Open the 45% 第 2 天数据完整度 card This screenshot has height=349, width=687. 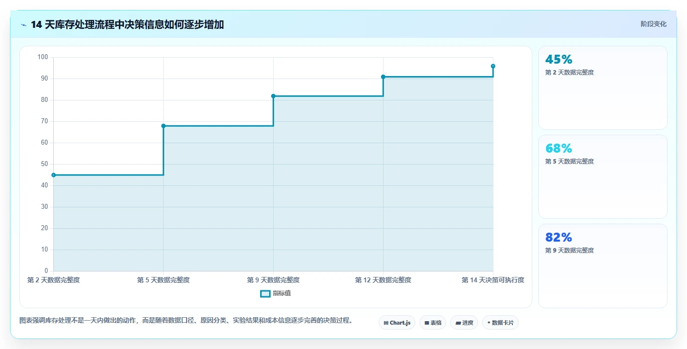pyautogui.click(x=603, y=88)
